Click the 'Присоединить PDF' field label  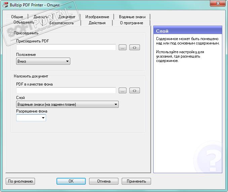point(32,41)
